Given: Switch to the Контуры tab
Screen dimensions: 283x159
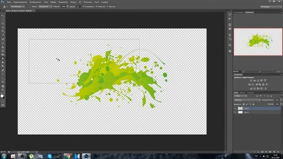Looking at the screenshot, I should click(251, 93).
